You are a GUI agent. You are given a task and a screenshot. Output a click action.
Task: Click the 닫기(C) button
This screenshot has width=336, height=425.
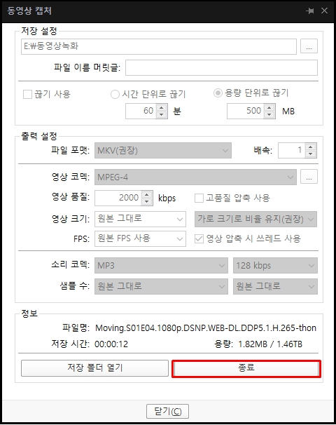pos(168,412)
